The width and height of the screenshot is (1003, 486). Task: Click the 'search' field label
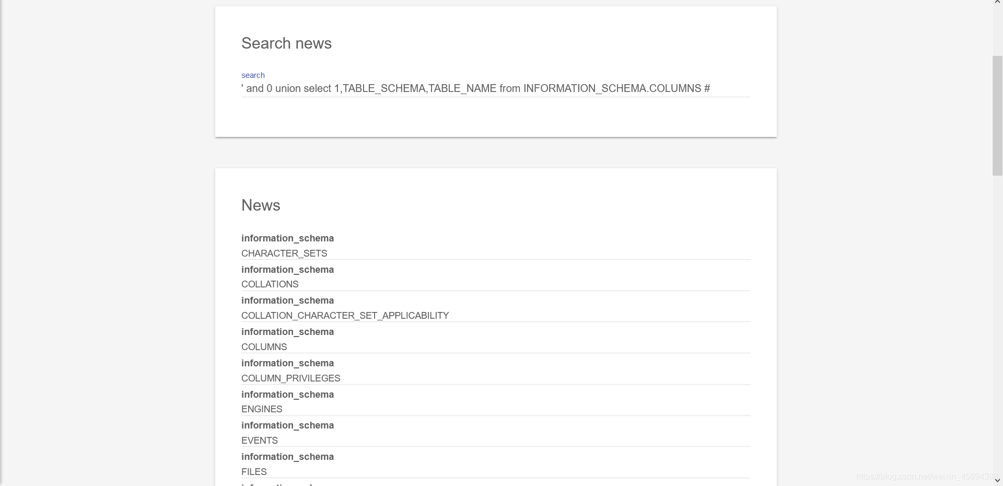click(253, 75)
